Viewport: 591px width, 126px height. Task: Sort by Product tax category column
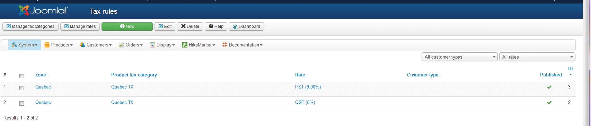pos(134,75)
